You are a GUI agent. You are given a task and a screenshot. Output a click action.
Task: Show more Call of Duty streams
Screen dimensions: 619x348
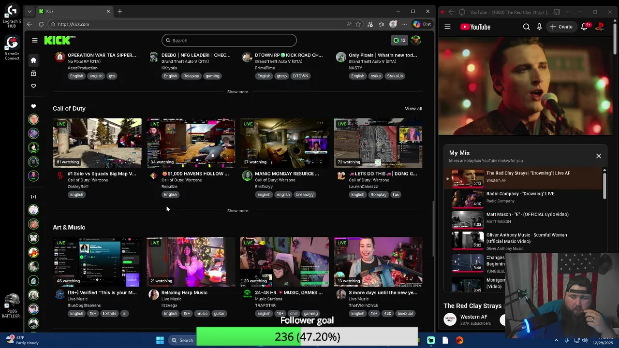(237, 211)
